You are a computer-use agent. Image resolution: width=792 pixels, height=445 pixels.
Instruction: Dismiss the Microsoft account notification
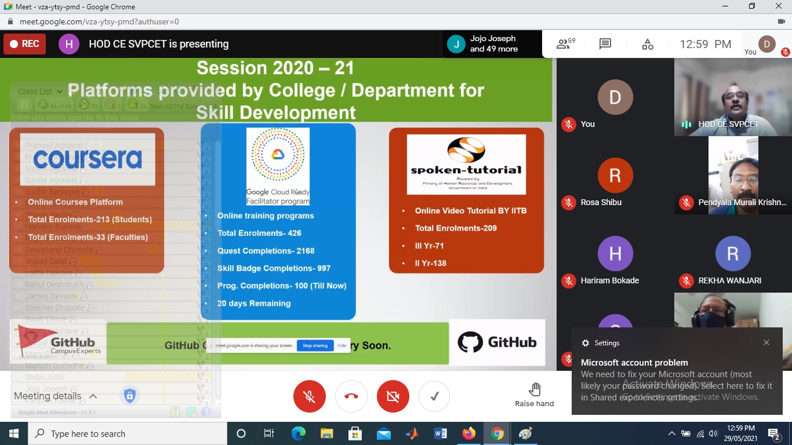tap(766, 342)
